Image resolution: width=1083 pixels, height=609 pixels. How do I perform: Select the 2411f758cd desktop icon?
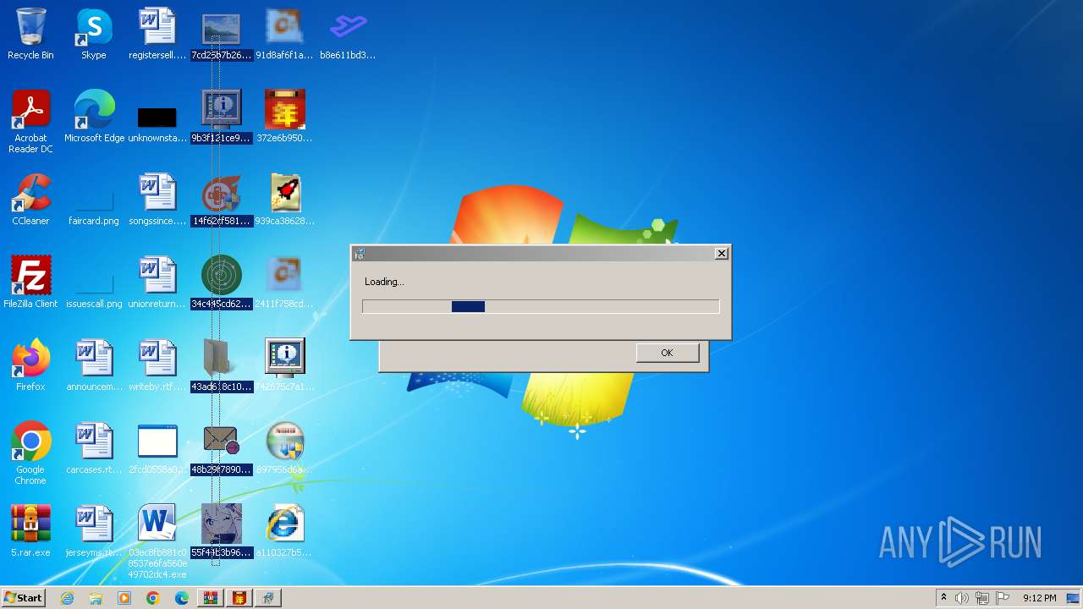tap(284, 283)
